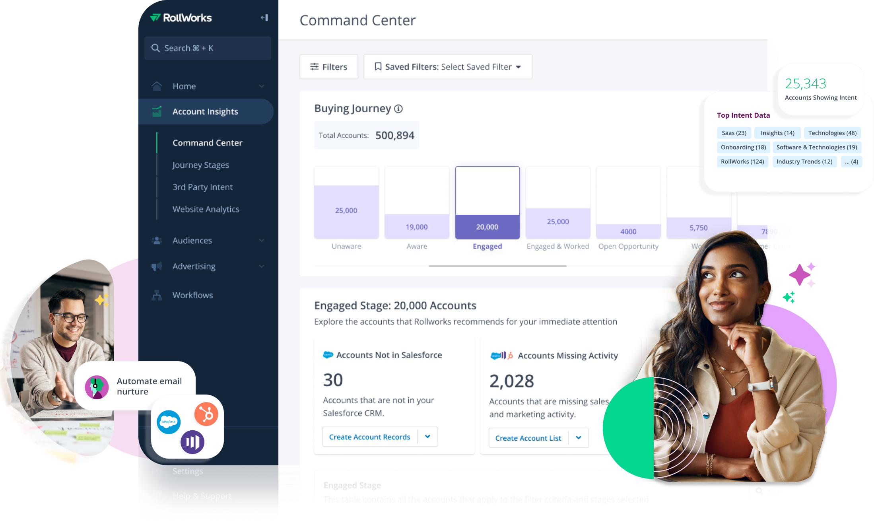874x521 pixels.
Task: Select Journey Stages in the sidebar
Action: (200, 165)
